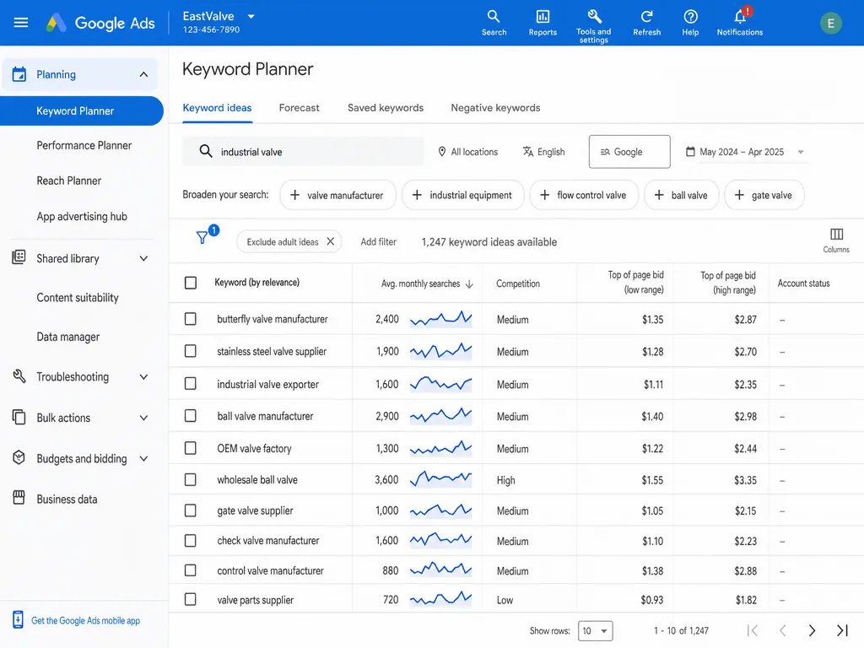Open Data manager

point(68,337)
